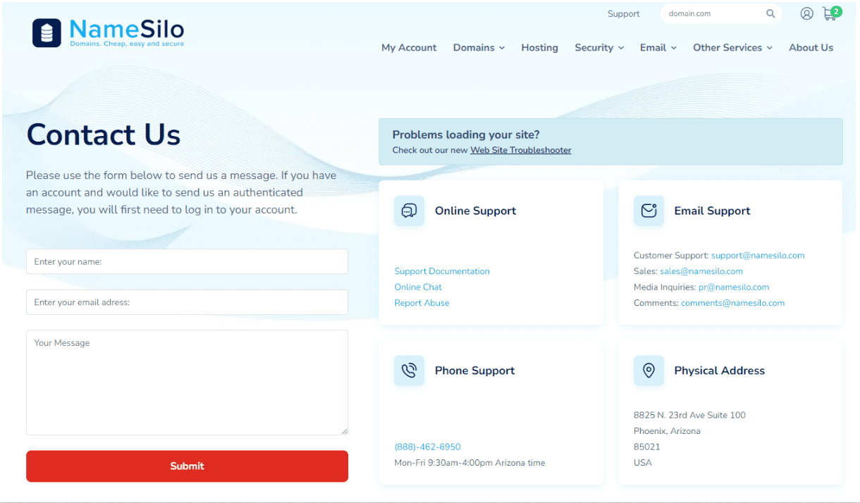The width and height of the screenshot is (860, 503).
Task: Focus the domain.com search field
Action: coord(712,13)
